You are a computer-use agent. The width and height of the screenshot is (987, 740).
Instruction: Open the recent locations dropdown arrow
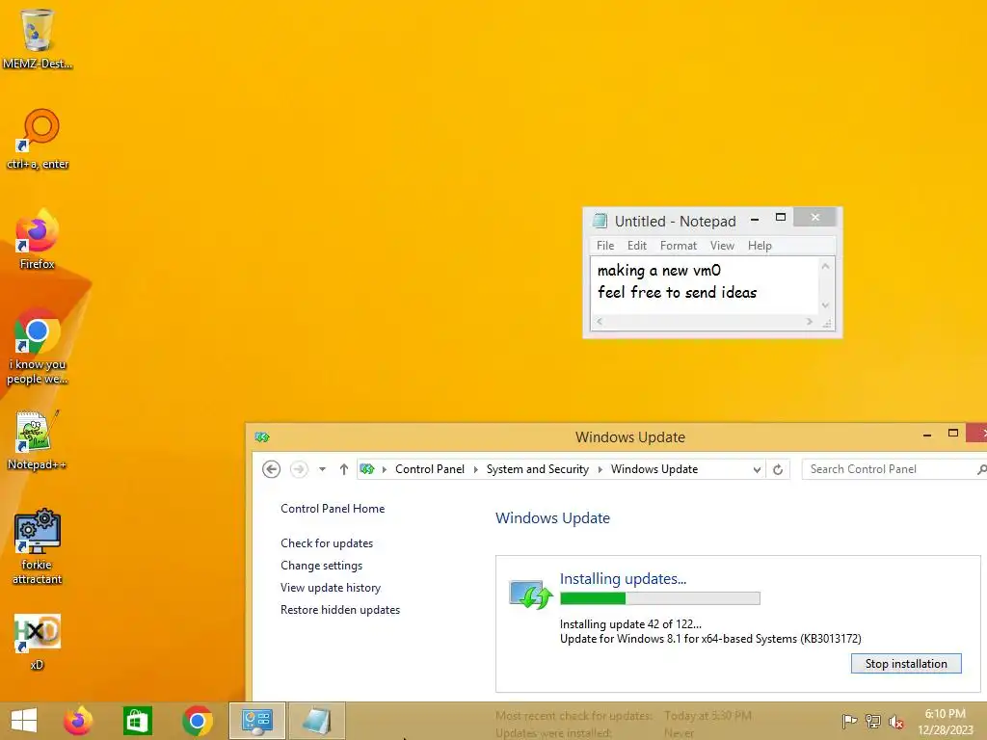coord(322,469)
